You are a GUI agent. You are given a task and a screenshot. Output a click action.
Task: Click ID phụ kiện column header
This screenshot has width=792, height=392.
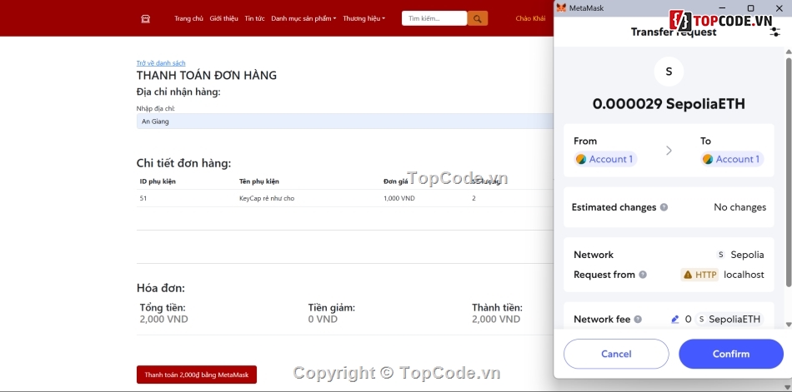(x=158, y=181)
